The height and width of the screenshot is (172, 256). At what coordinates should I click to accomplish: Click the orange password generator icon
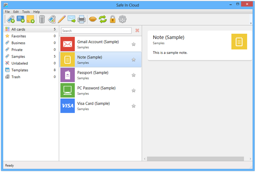(93, 19)
